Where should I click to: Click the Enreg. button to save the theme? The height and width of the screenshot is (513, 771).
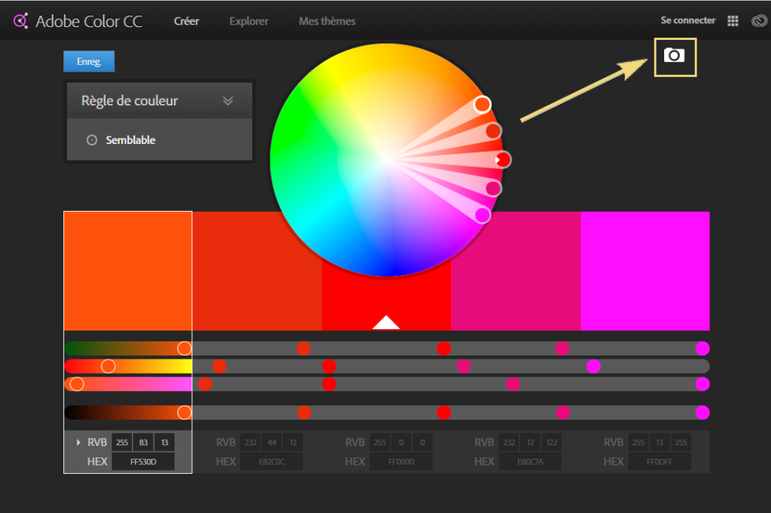(x=88, y=61)
